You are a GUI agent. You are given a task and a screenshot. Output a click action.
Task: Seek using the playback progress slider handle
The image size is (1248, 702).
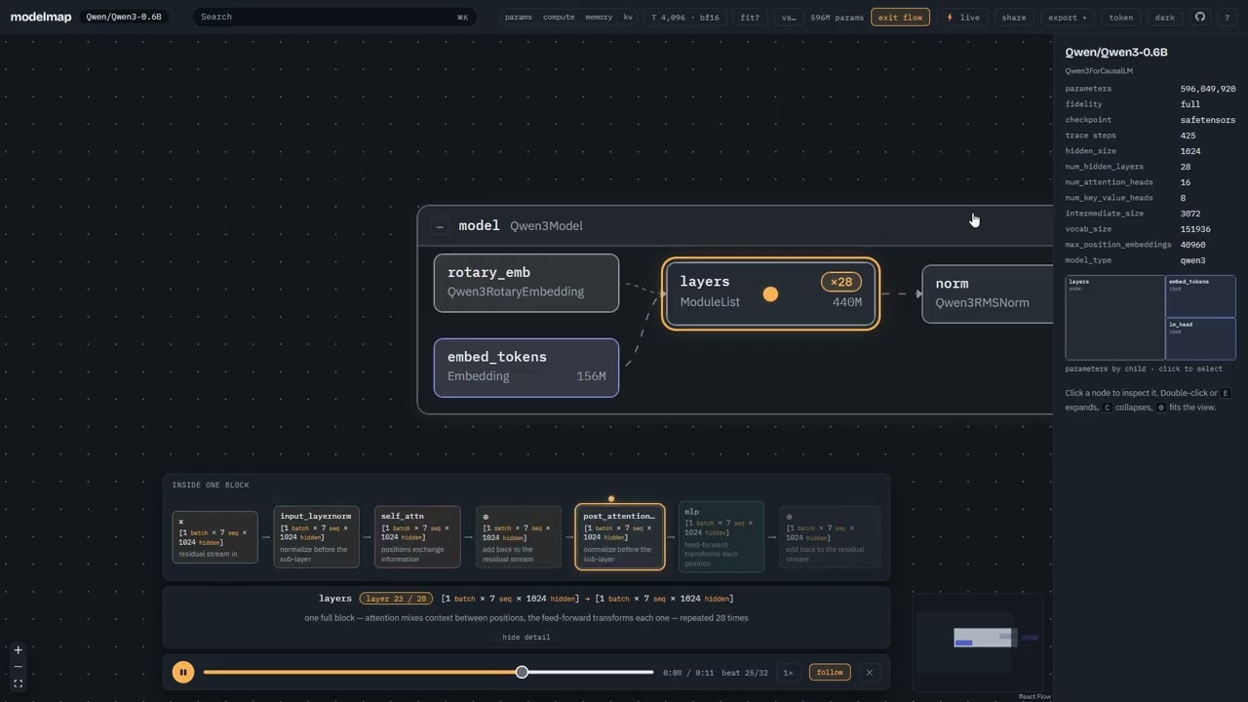tap(523, 672)
